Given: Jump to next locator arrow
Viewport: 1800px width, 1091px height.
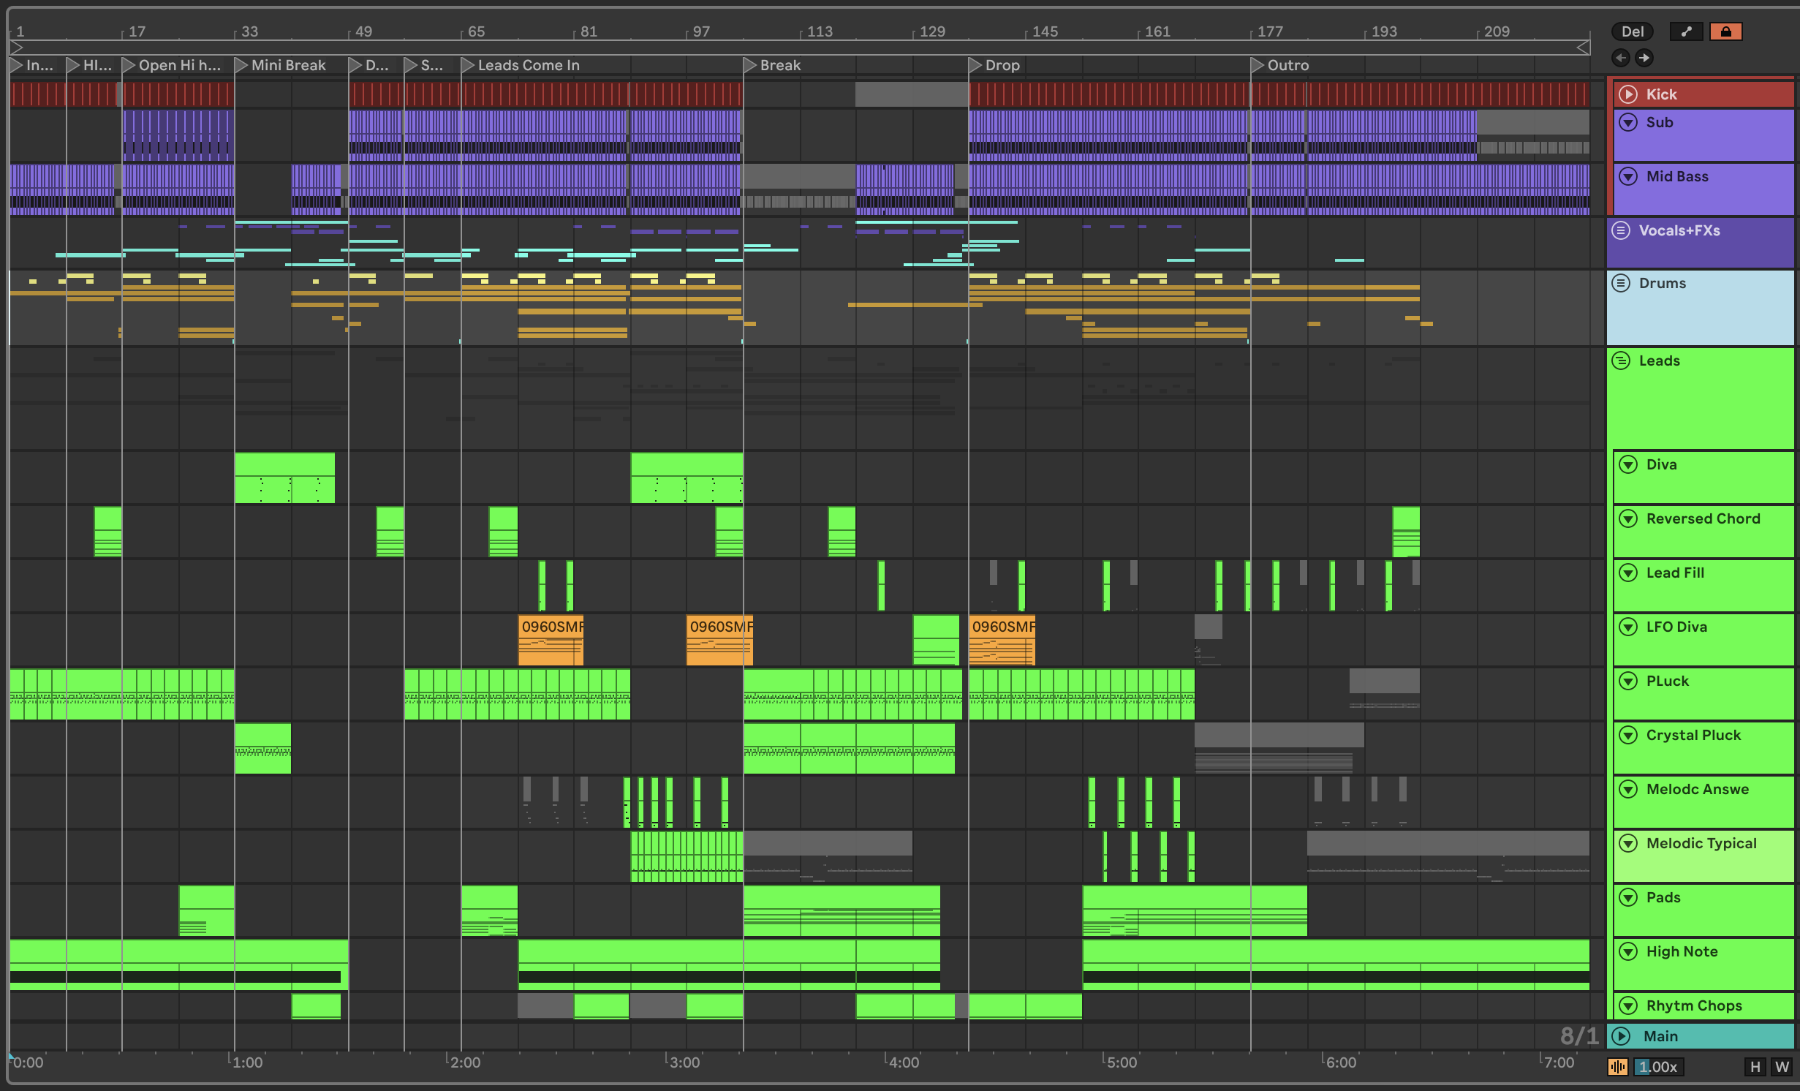Looking at the screenshot, I should (1644, 58).
